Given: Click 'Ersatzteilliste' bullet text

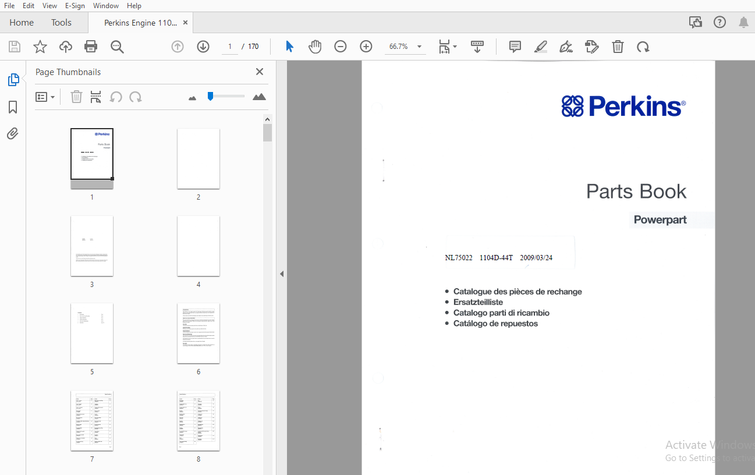Looking at the screenshot, I should point(478,302).
